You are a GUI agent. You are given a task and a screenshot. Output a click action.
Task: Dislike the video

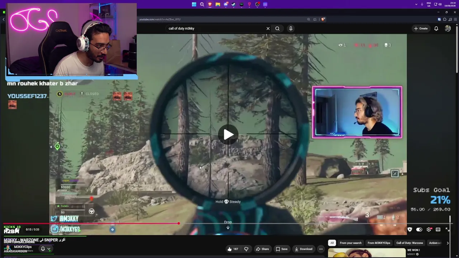pos(246,249)
